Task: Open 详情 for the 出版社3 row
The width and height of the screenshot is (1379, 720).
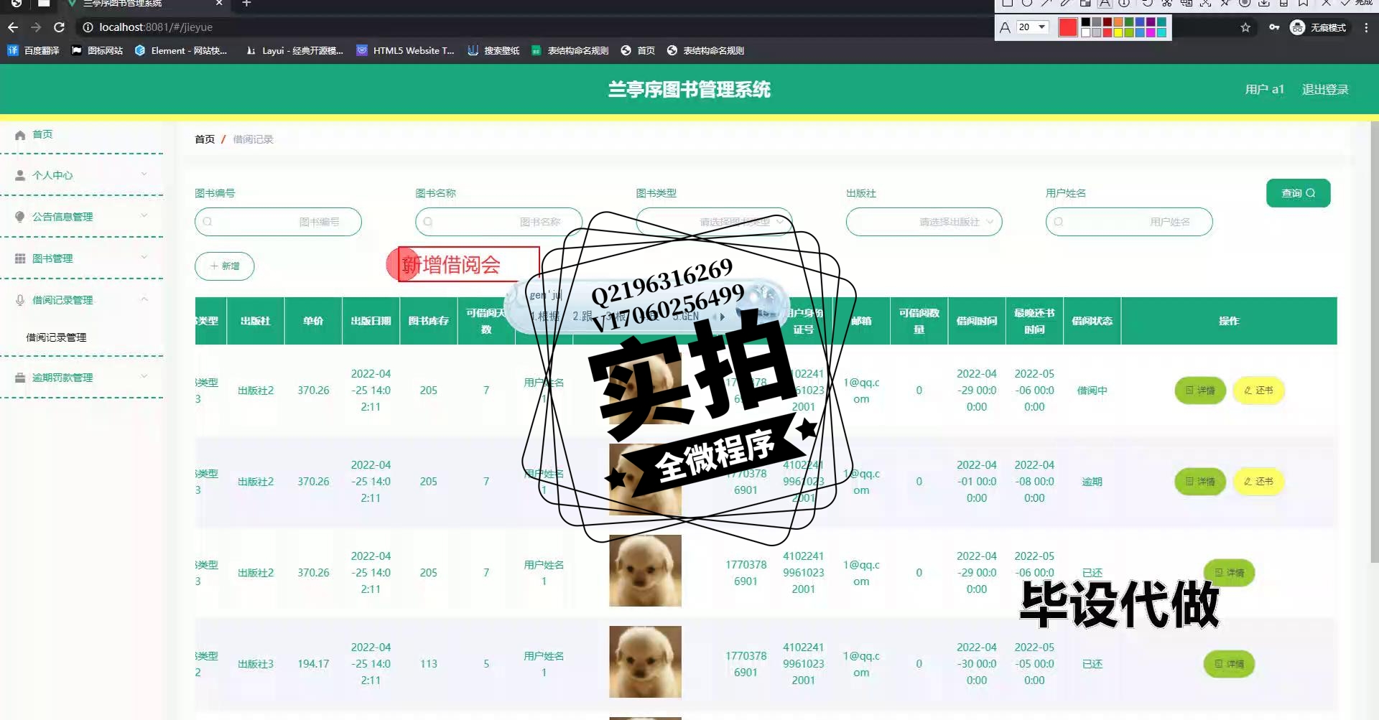Action: [x=1229, y=664]
